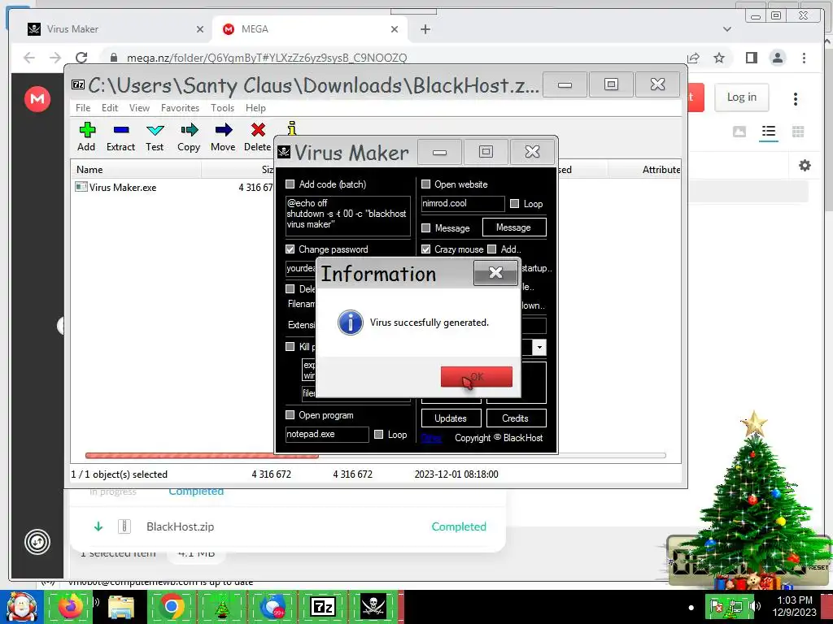The image size is (833, 624).
Task: Click the MEGA Log in button
Action: pyautogui.click(x=742, y=97)
